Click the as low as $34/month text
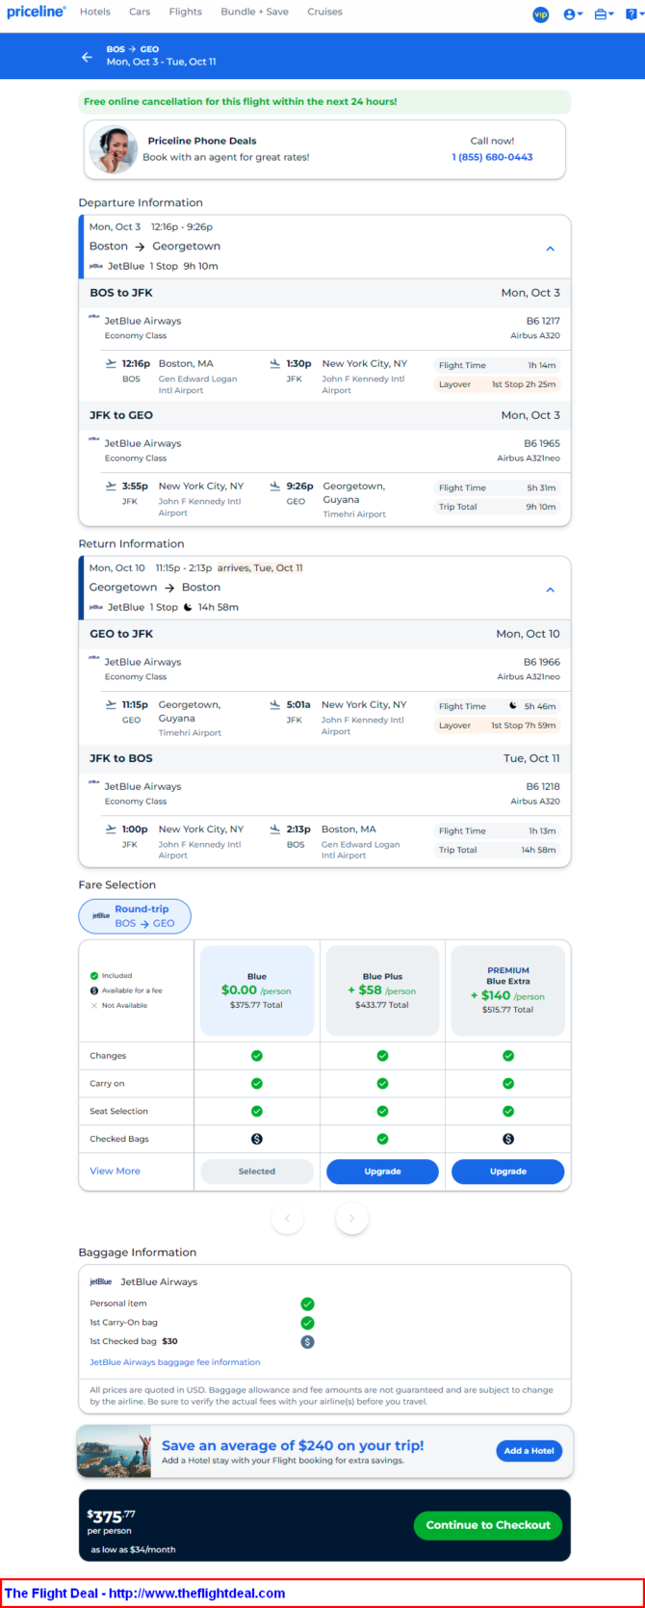 pos(133,1550)
